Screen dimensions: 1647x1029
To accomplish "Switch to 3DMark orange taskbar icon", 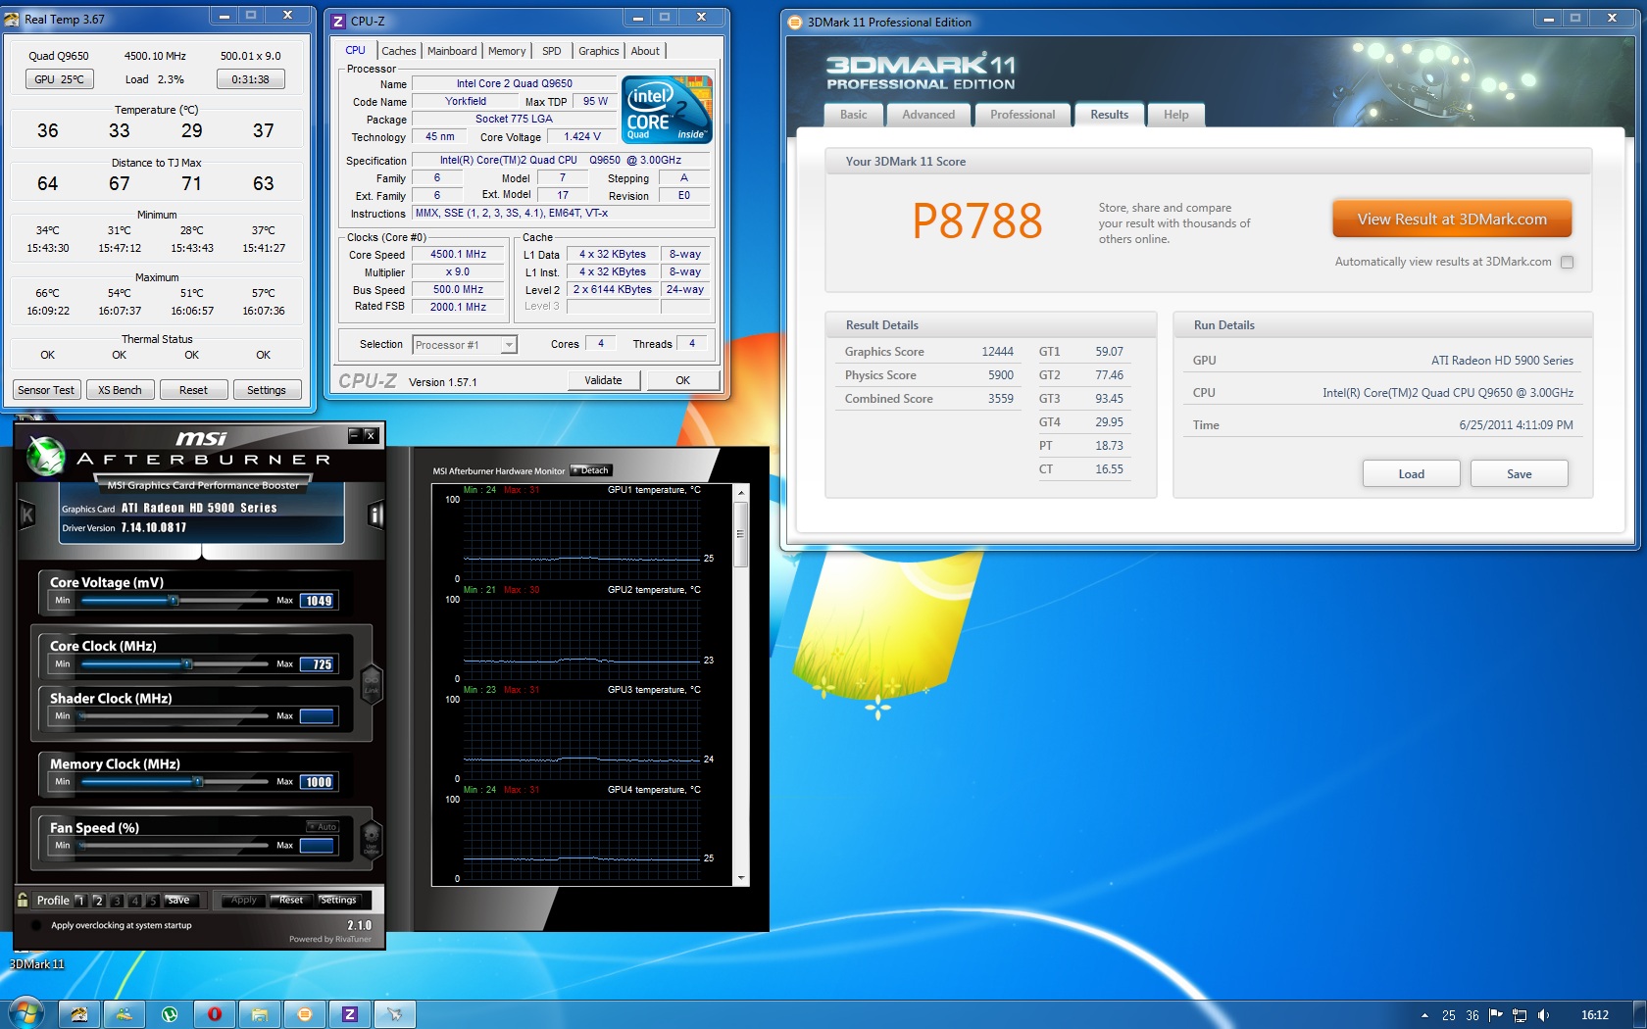I will pyautogui.click(x=305, y=1014).
